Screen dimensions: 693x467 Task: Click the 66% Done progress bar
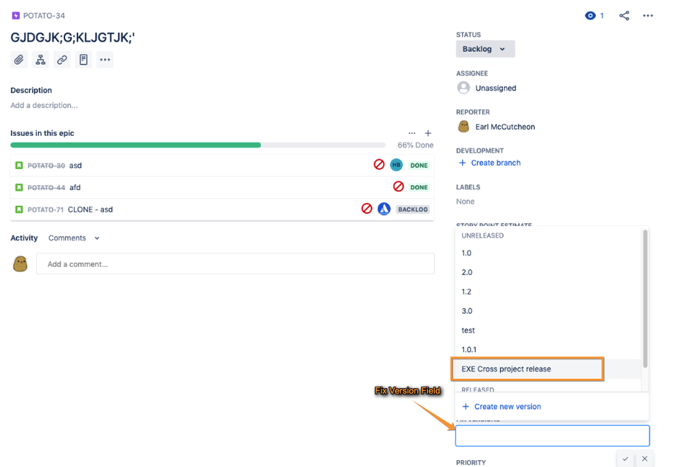tap(198, 145)
